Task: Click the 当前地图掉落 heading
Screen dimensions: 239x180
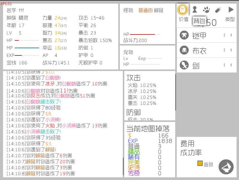Action: coord(148,129)
